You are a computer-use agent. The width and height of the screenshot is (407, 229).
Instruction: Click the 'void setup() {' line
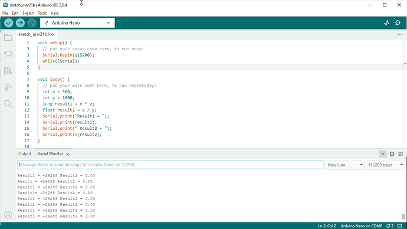(55, 43)
